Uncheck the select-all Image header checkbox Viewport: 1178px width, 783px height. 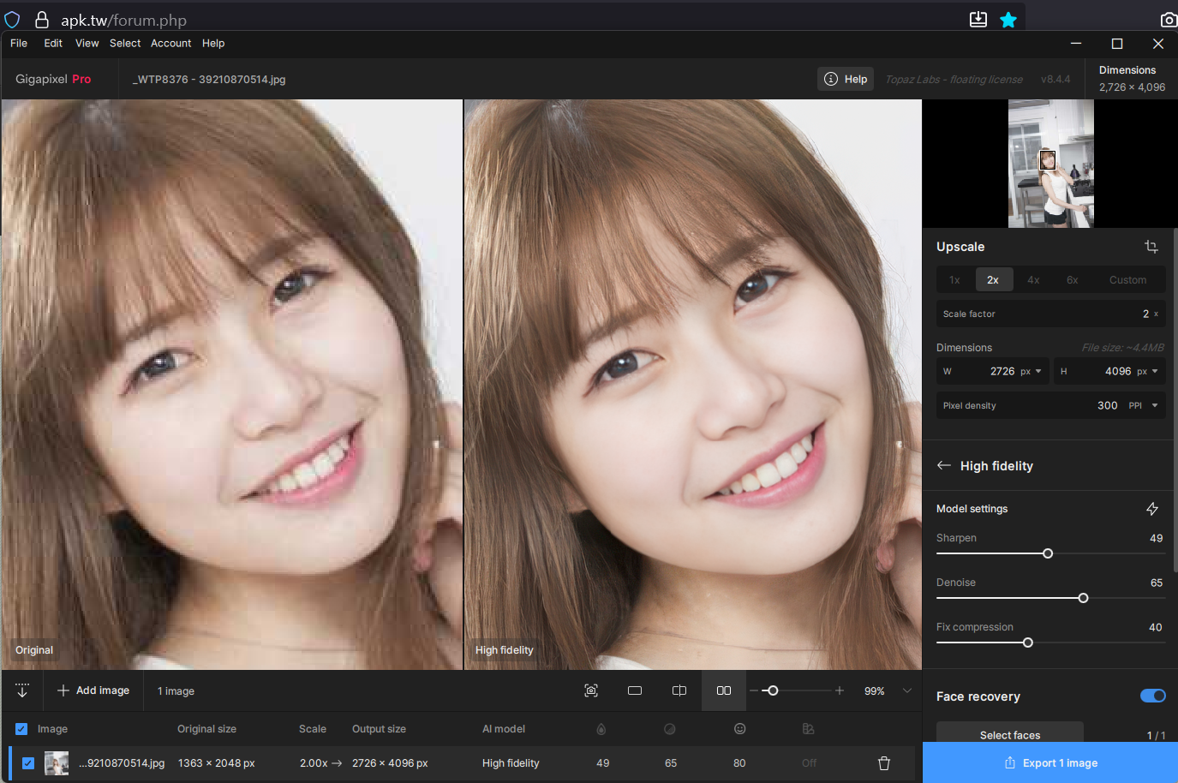click(21, 729)
